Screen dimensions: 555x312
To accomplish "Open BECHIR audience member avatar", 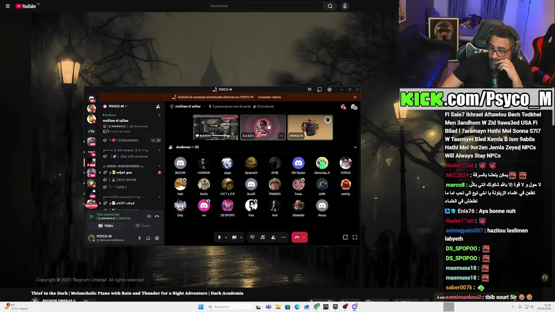I will click(x=180, y=163).
